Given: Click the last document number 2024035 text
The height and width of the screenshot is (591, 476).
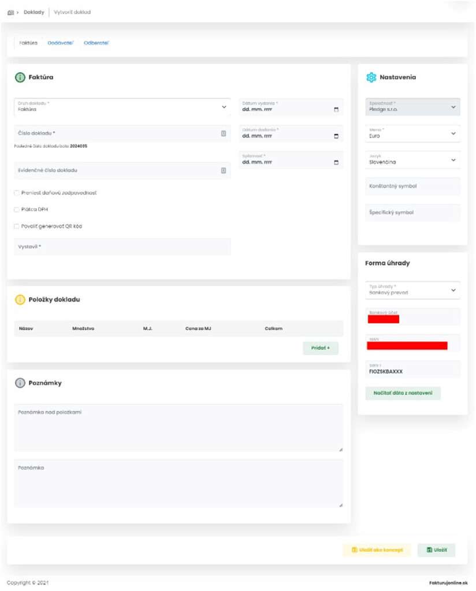Looking at the screenshot, I should [79, 146].
